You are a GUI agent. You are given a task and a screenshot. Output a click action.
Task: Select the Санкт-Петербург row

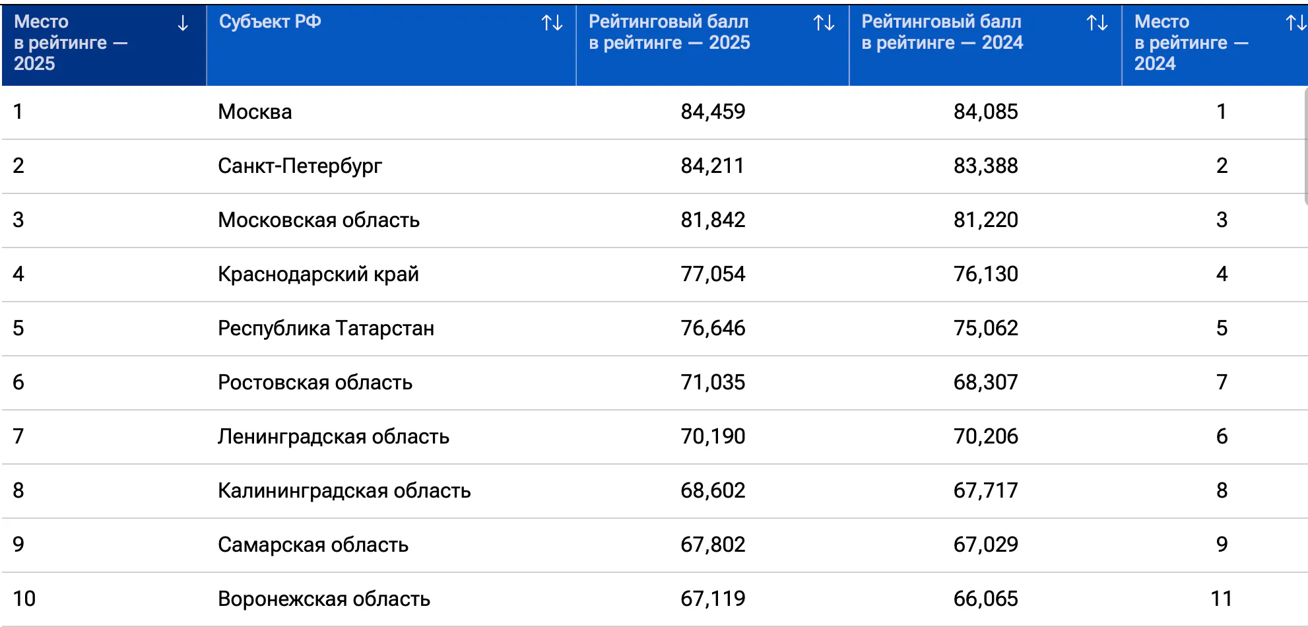pos(653,166)
